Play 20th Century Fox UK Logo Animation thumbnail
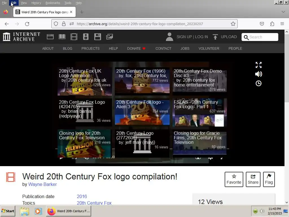 pos(85,81)
